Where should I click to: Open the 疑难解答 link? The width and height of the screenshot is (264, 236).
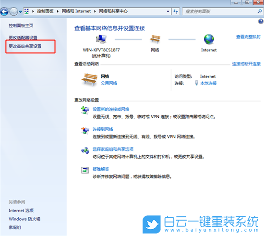click(101, 169)
